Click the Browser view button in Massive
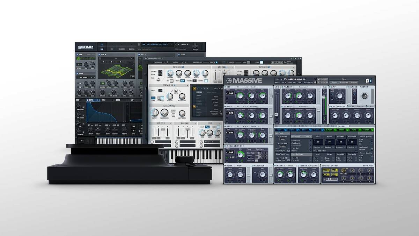 [x=353, y=82]
